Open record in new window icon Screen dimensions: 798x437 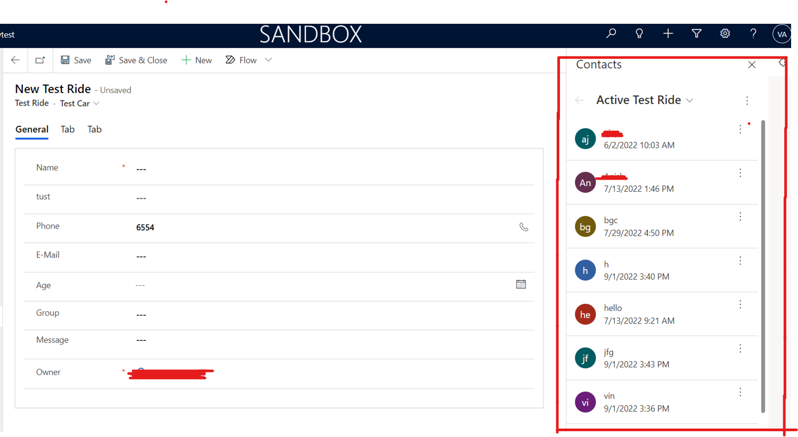[x=40, y=60]
